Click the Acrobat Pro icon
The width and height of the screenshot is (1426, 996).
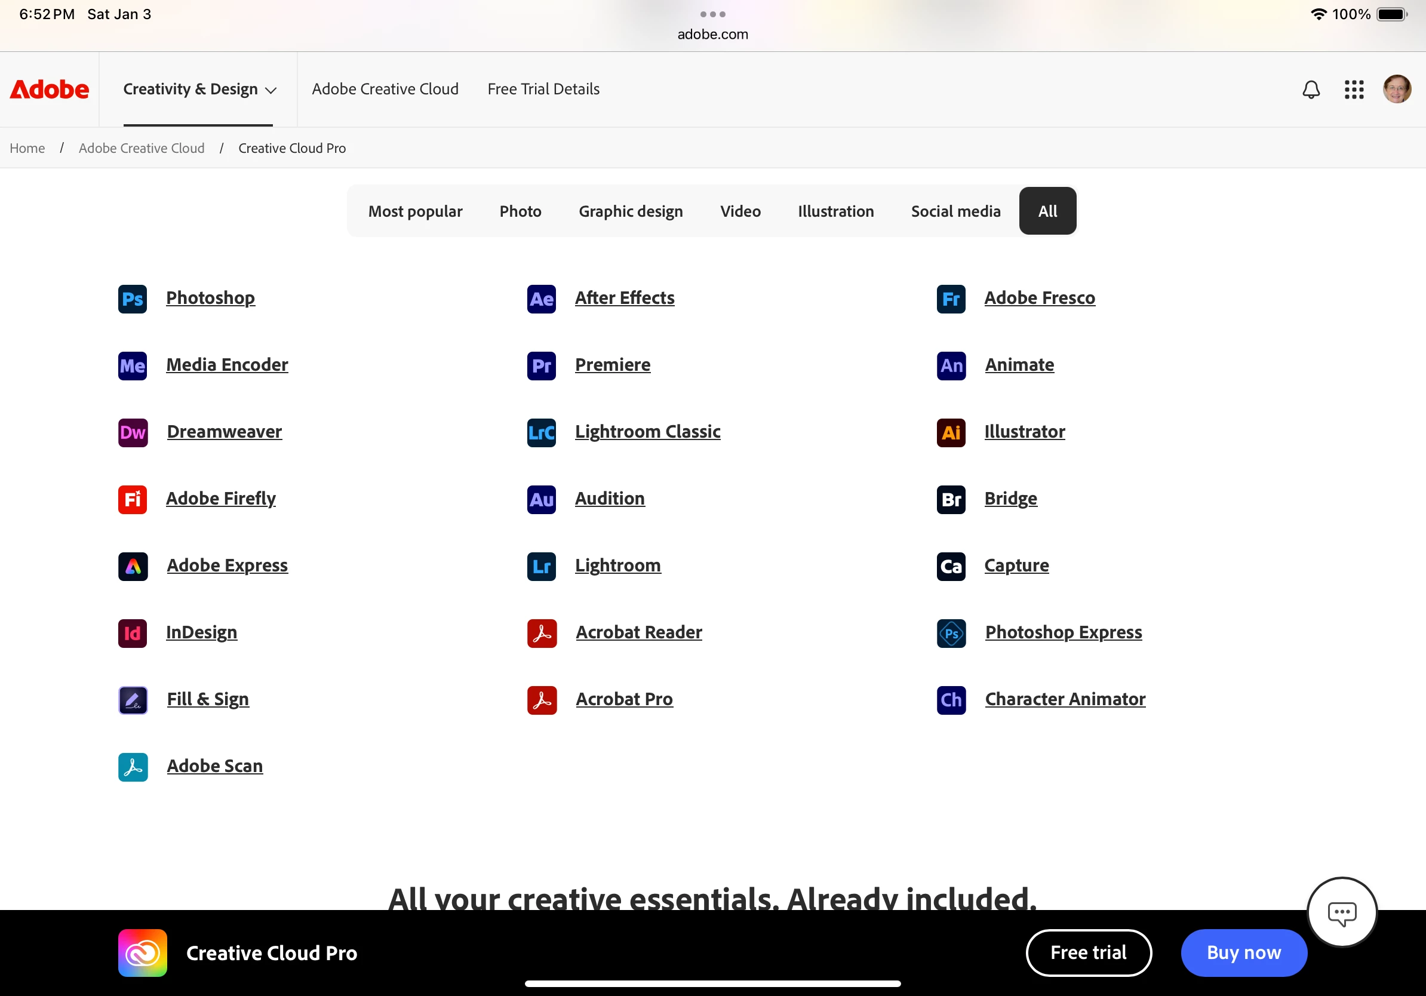(542, 700)
